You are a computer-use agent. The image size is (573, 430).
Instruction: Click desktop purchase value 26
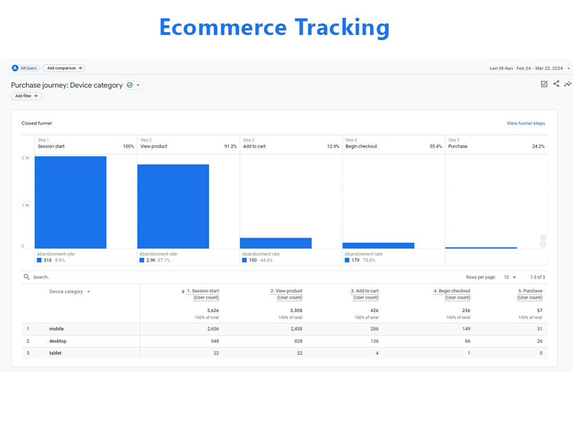click(x=540, y=341)
